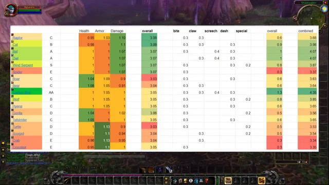The image size is (329, 185).
Task: Click the brown pet bar ability icon
Action: [x=143, y=170]
